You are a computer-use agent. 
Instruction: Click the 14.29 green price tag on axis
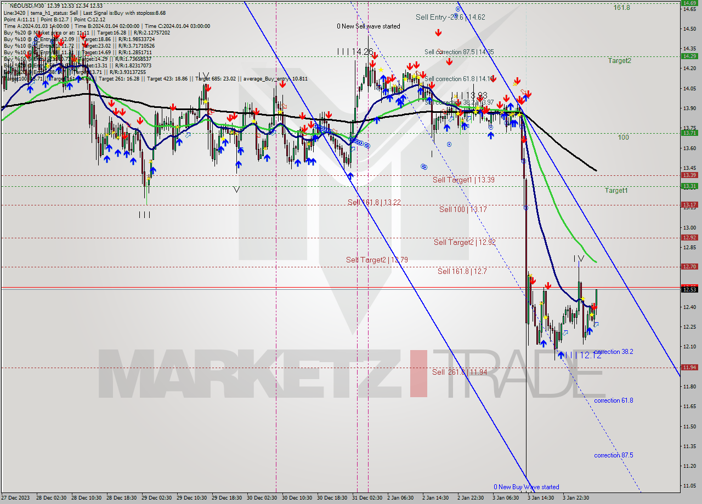[689, 56]
